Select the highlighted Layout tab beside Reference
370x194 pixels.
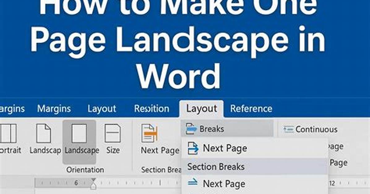click(x=201, y=109)
